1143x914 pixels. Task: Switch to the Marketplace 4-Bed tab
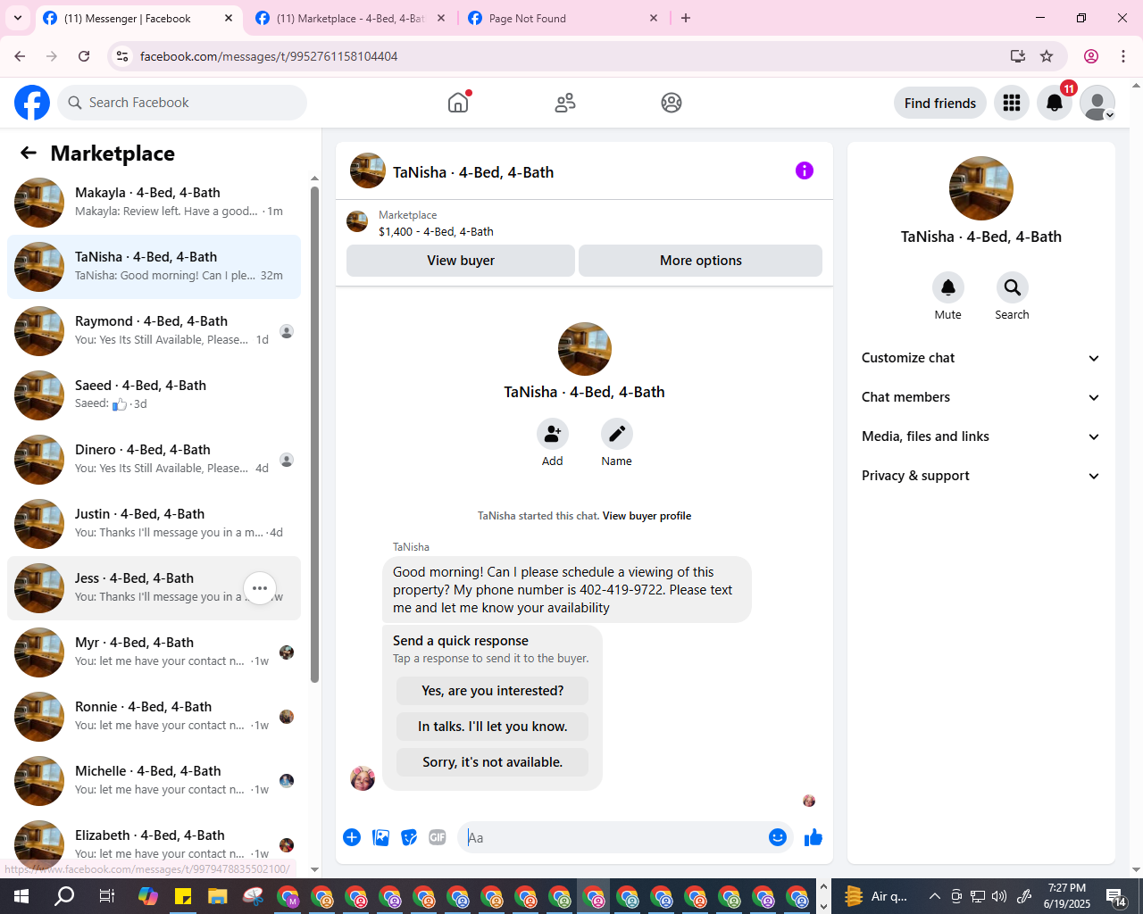click(351, 18)
